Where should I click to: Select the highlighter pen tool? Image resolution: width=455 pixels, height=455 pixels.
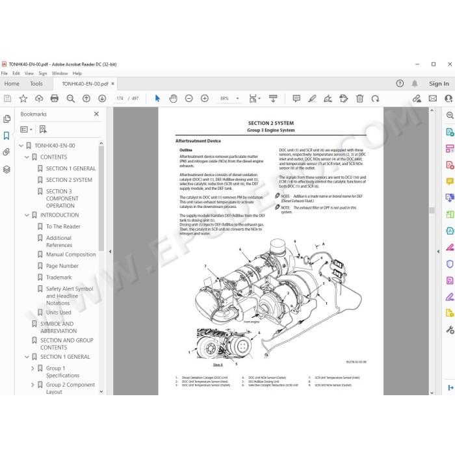click(312, 99)
